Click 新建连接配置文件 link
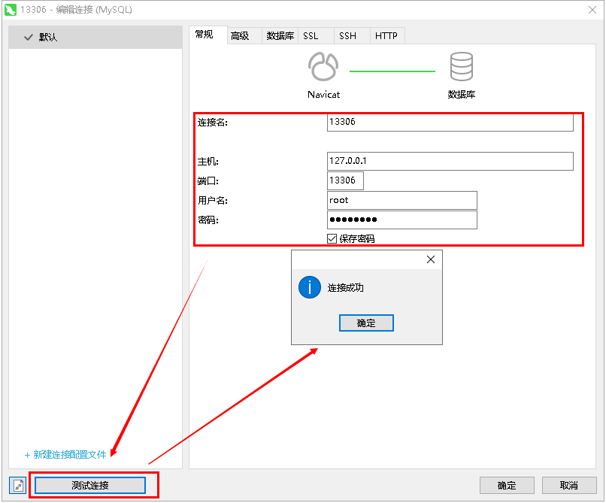Image resolution: width=606 pixels, height=503 pixels. 65,455
